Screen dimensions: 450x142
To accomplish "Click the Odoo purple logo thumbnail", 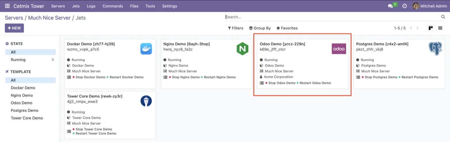I will [339, 49].
